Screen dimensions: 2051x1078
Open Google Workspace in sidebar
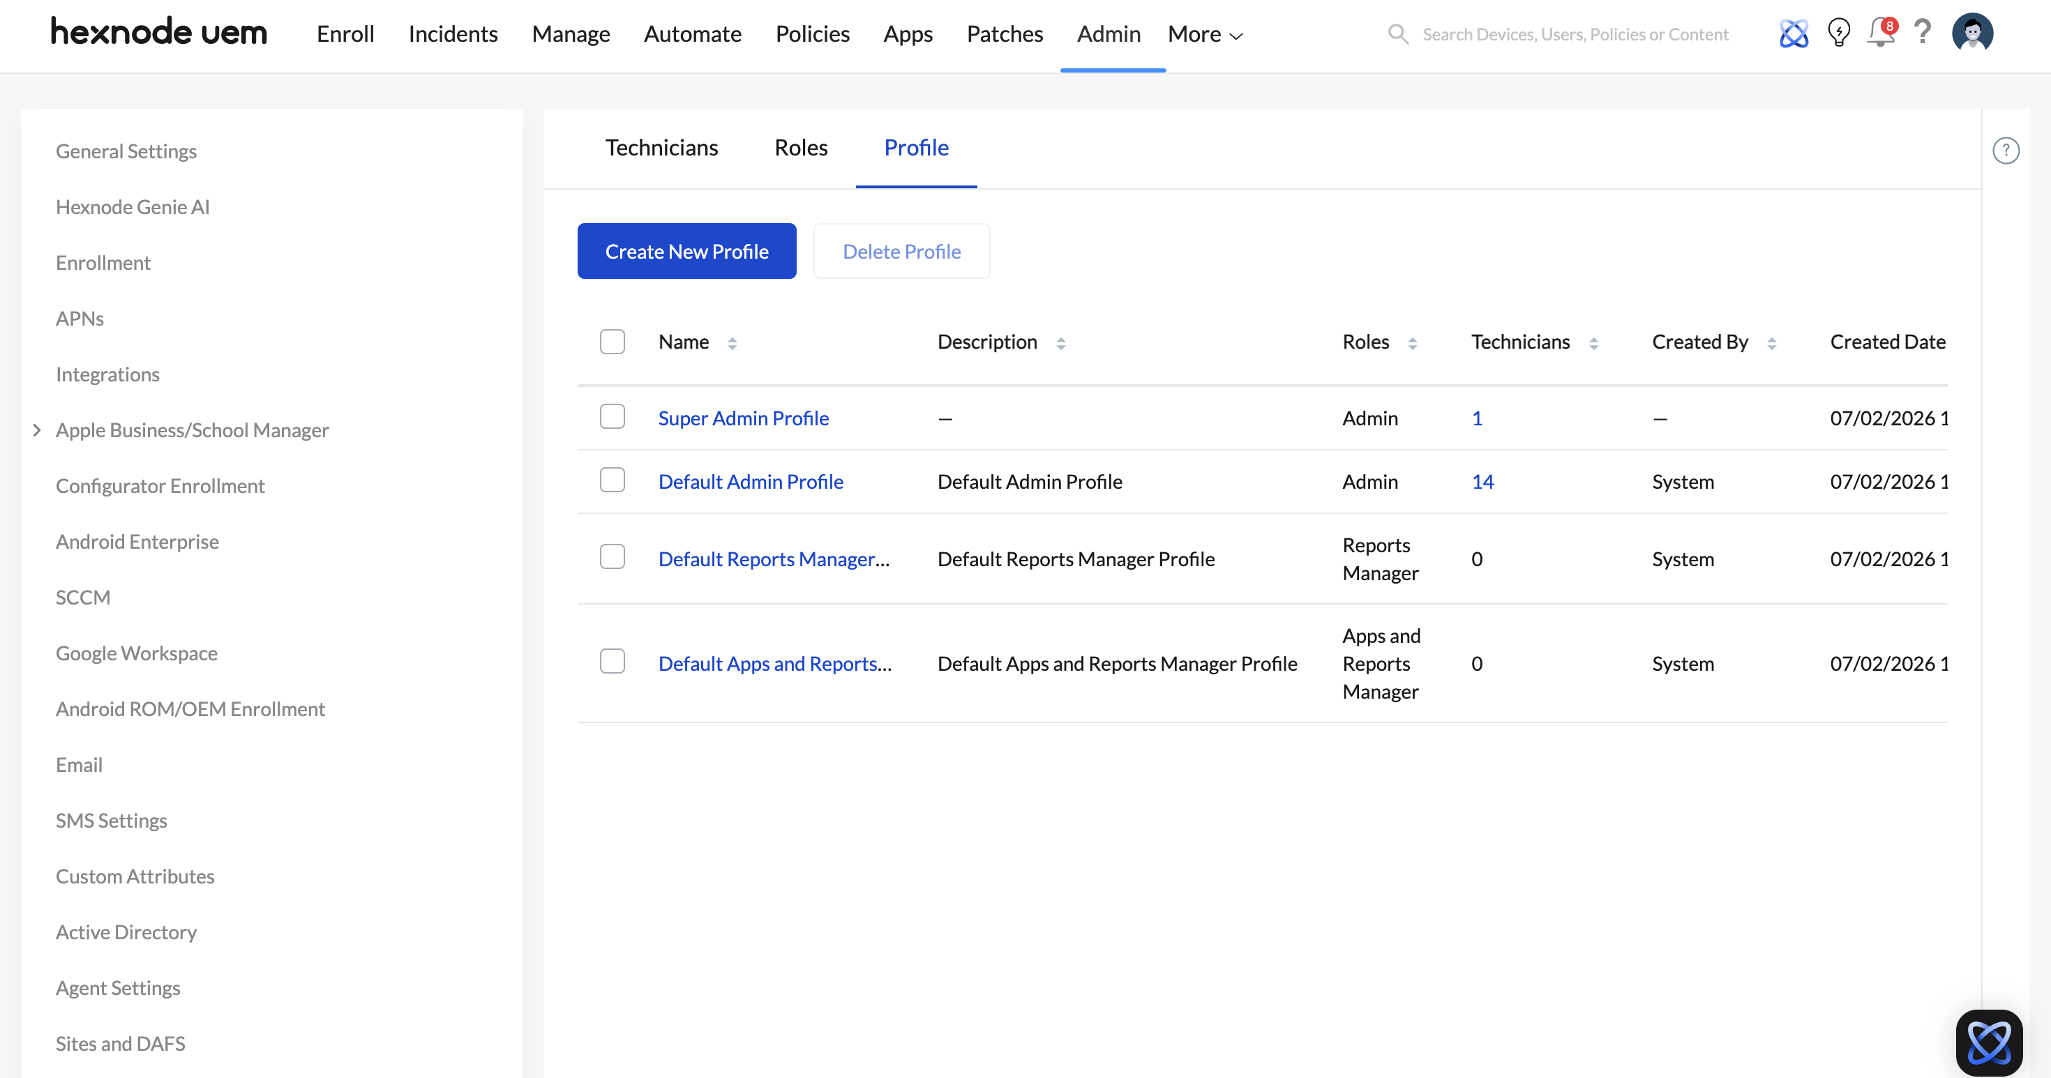click(x=136, y=653)
